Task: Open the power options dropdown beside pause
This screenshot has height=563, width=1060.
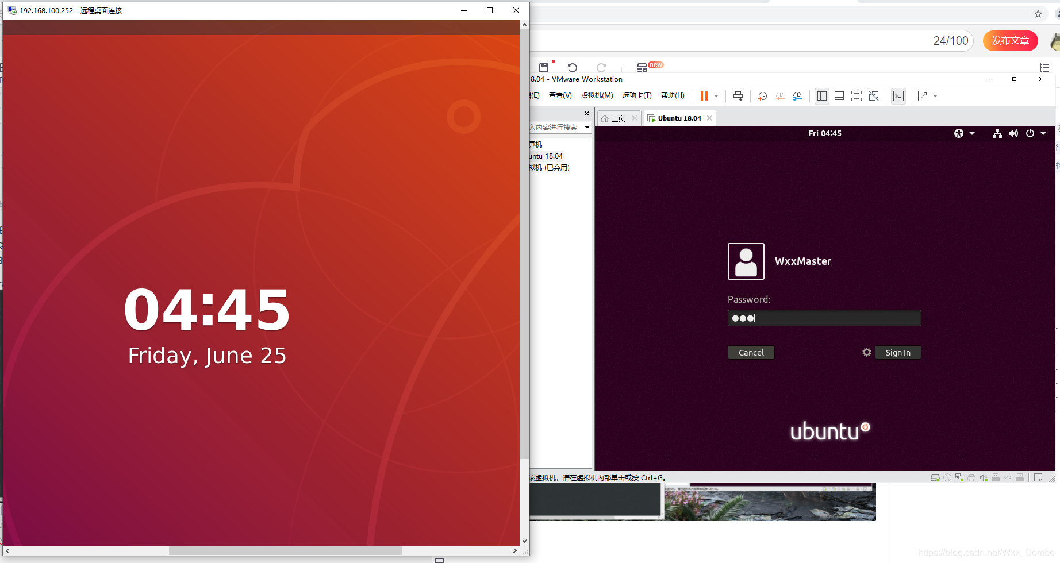Action: [716, 96]
